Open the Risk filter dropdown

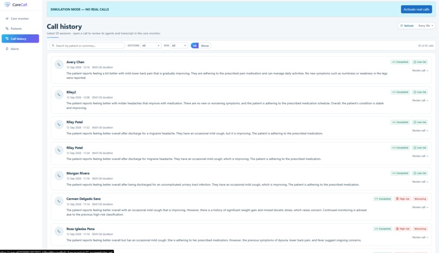point(179,46)
